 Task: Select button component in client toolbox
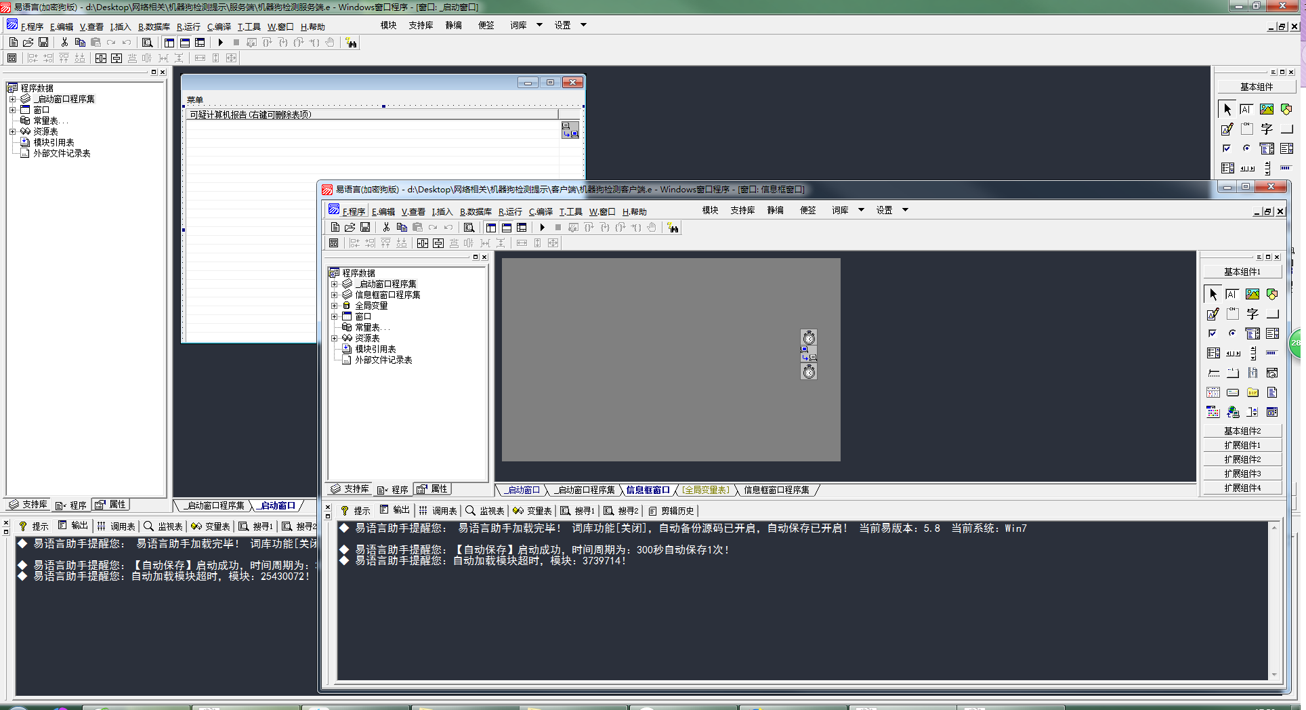[x=1272, y=314]
